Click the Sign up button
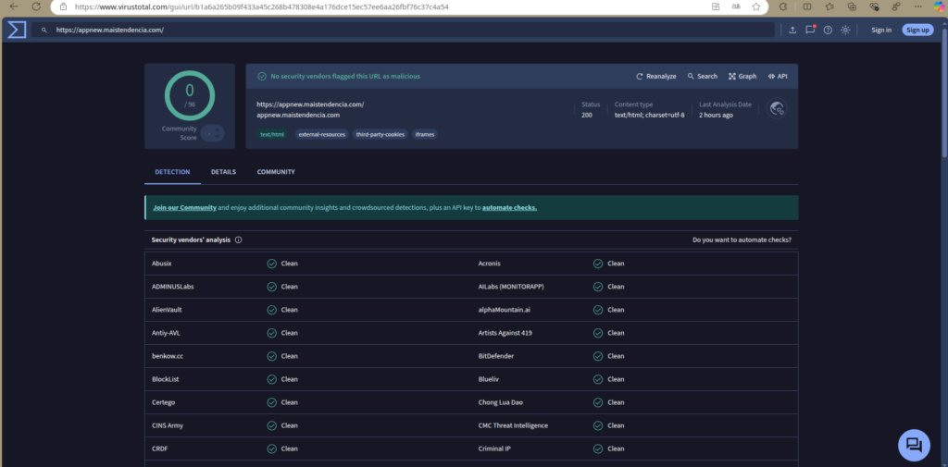 coord(917,30)
